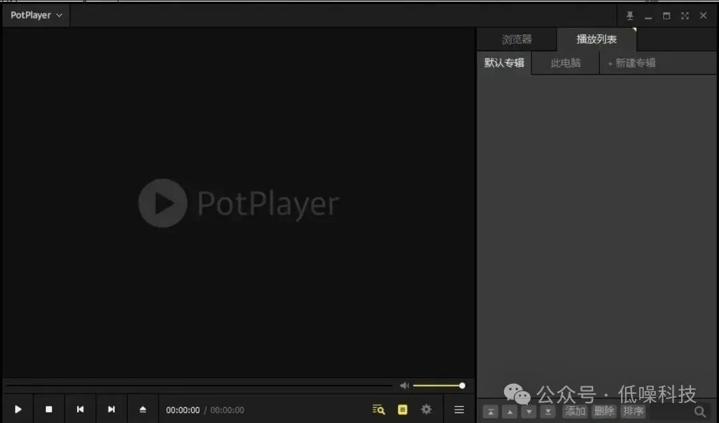This screenshot has width=719, height=423.
Task: Click 删除 to delete playlist items
Action: (604, 412)
